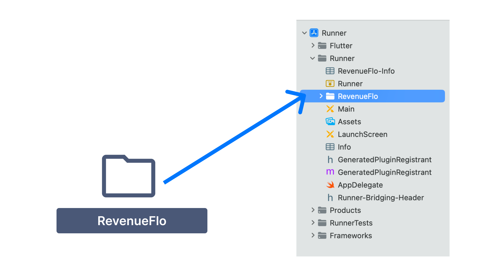Select the Runner entitlements file icon
The image size is (491, 276).
330,84
